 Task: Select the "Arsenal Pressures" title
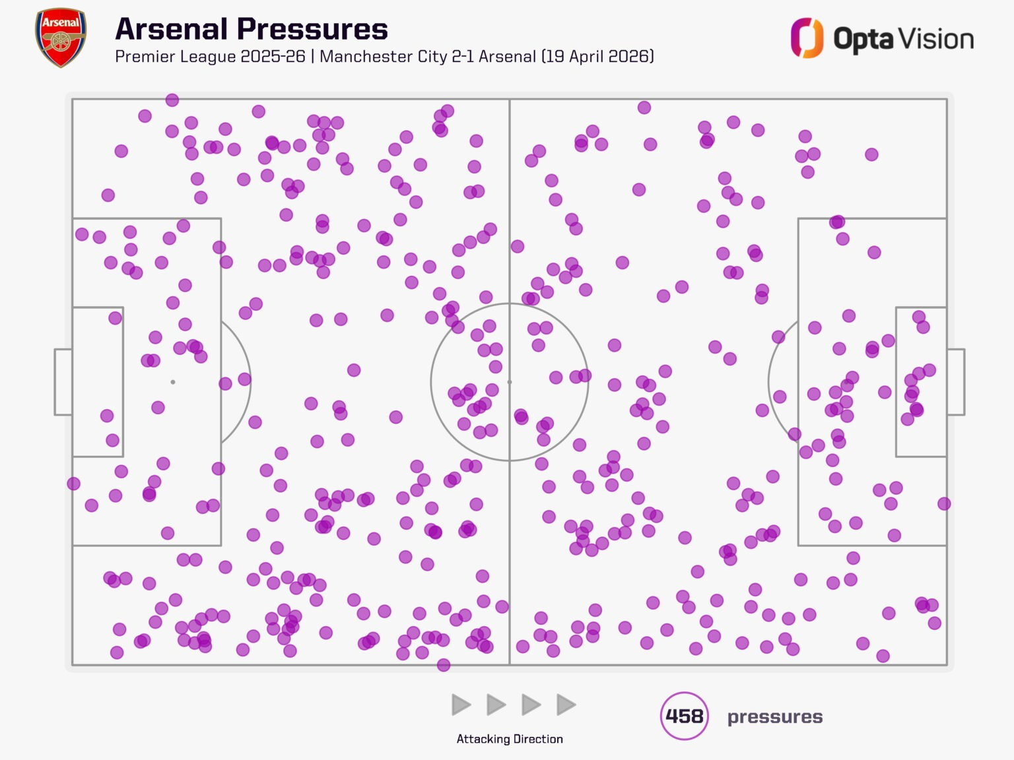tap(252, 29)
